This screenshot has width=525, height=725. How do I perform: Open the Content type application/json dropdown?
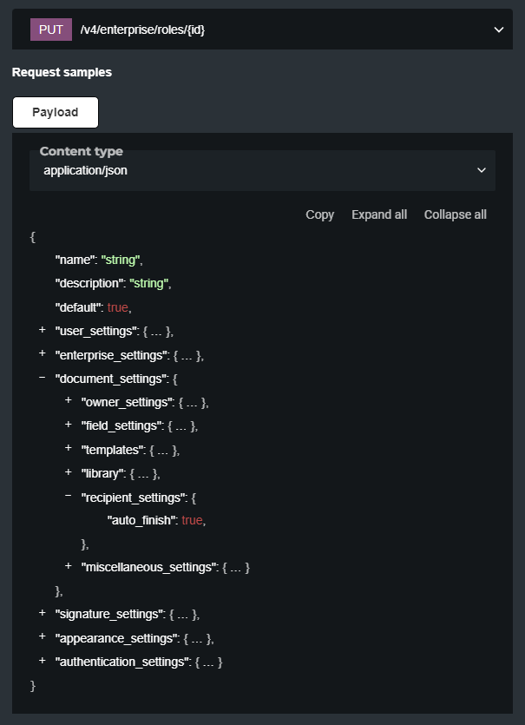(x=262, y=170)
